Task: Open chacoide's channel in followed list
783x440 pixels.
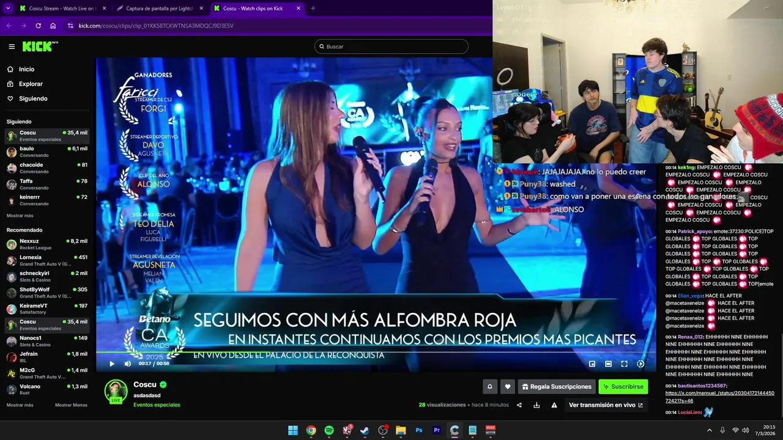Action: point(47,167)
